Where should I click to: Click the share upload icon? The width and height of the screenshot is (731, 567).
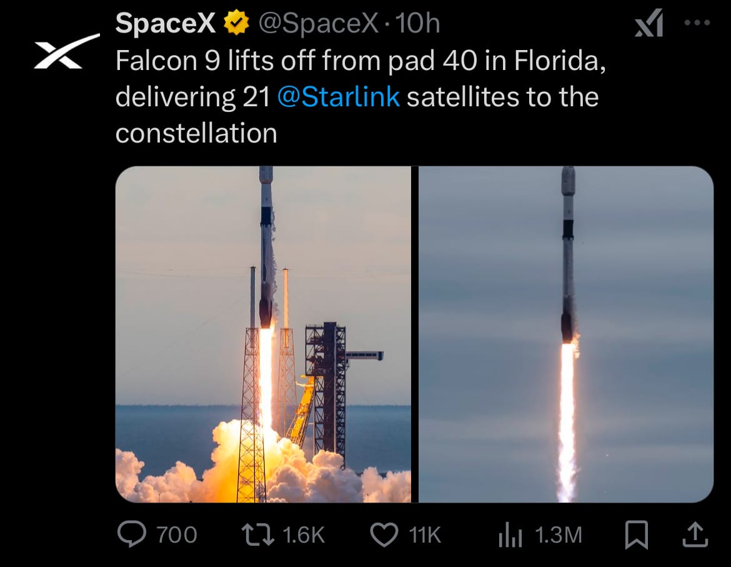695,534
